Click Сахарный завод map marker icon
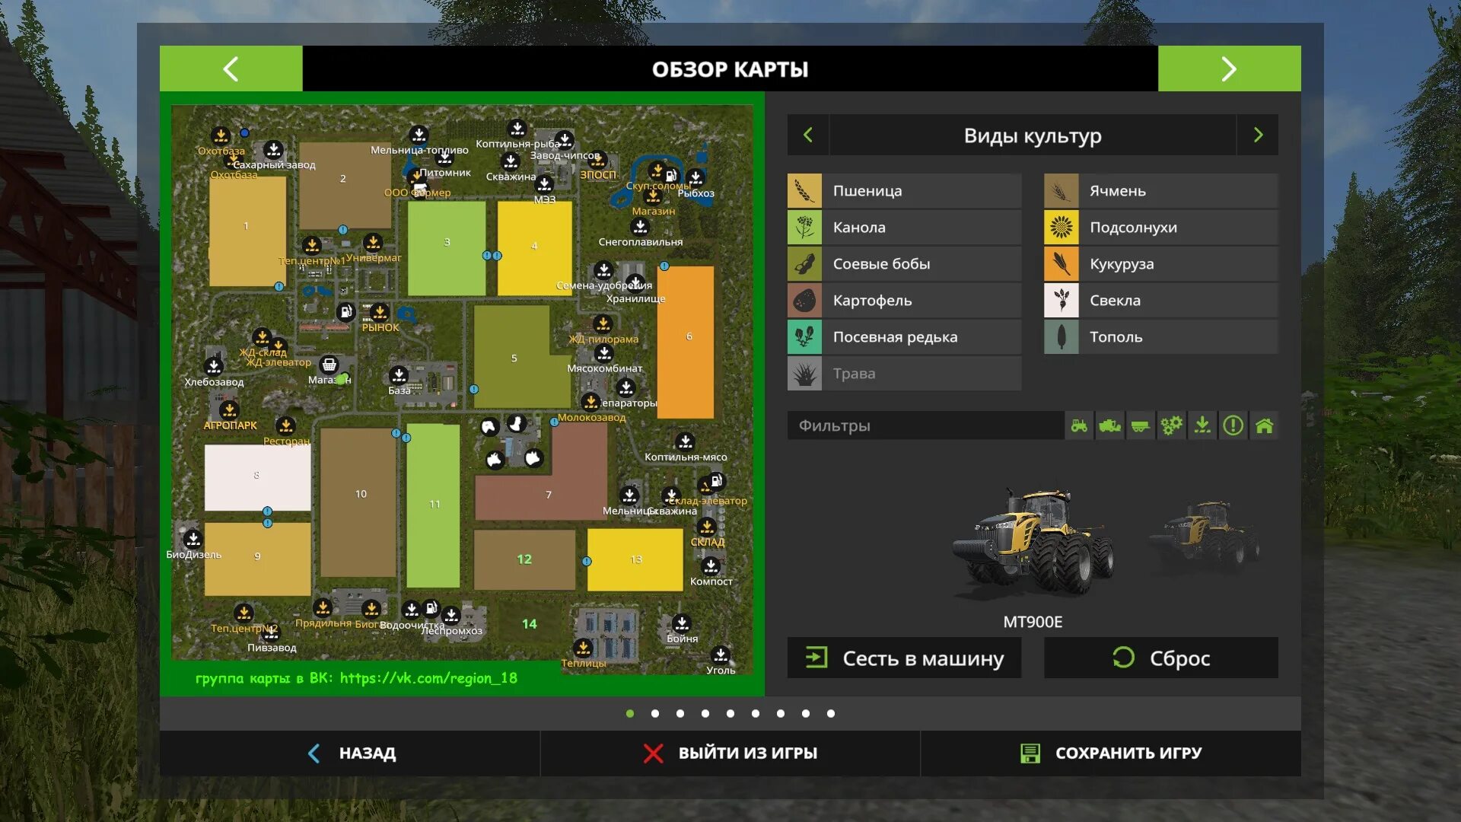1461x822 pixels. click(x=274, y=149)
